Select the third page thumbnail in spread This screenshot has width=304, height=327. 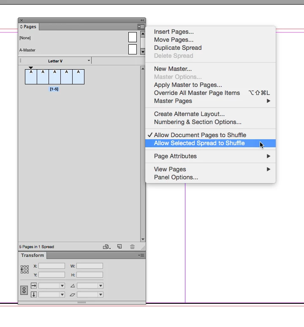coord(54,77)
